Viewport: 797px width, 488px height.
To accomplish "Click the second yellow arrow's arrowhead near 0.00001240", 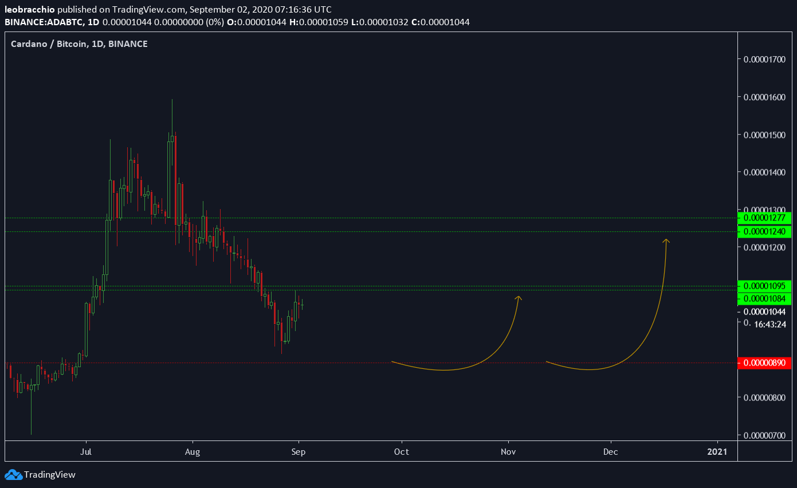I will (666, 241).
